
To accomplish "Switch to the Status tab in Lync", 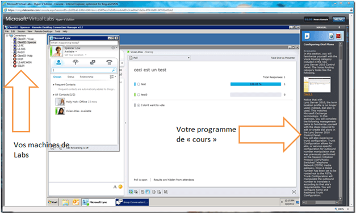I will (70, 77).
